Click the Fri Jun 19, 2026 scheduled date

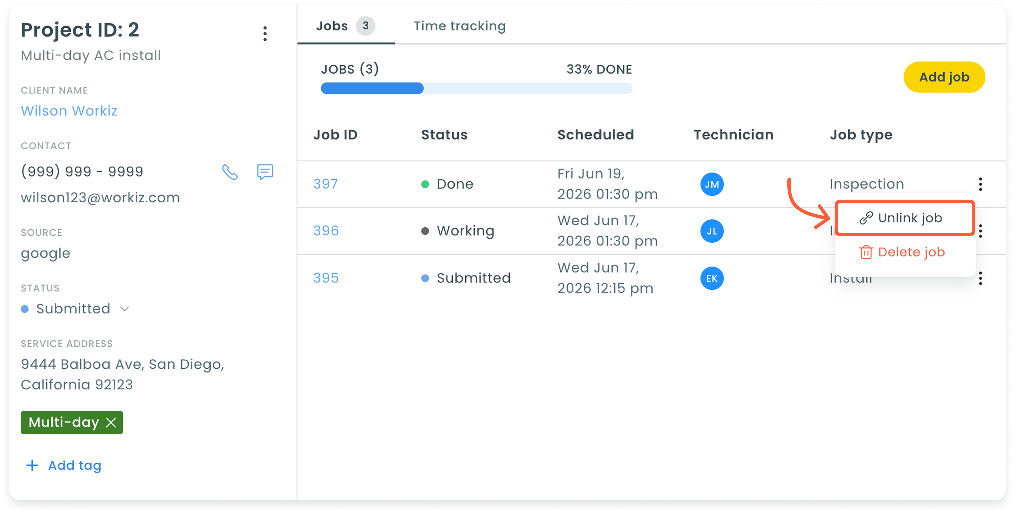coord(607,184)
